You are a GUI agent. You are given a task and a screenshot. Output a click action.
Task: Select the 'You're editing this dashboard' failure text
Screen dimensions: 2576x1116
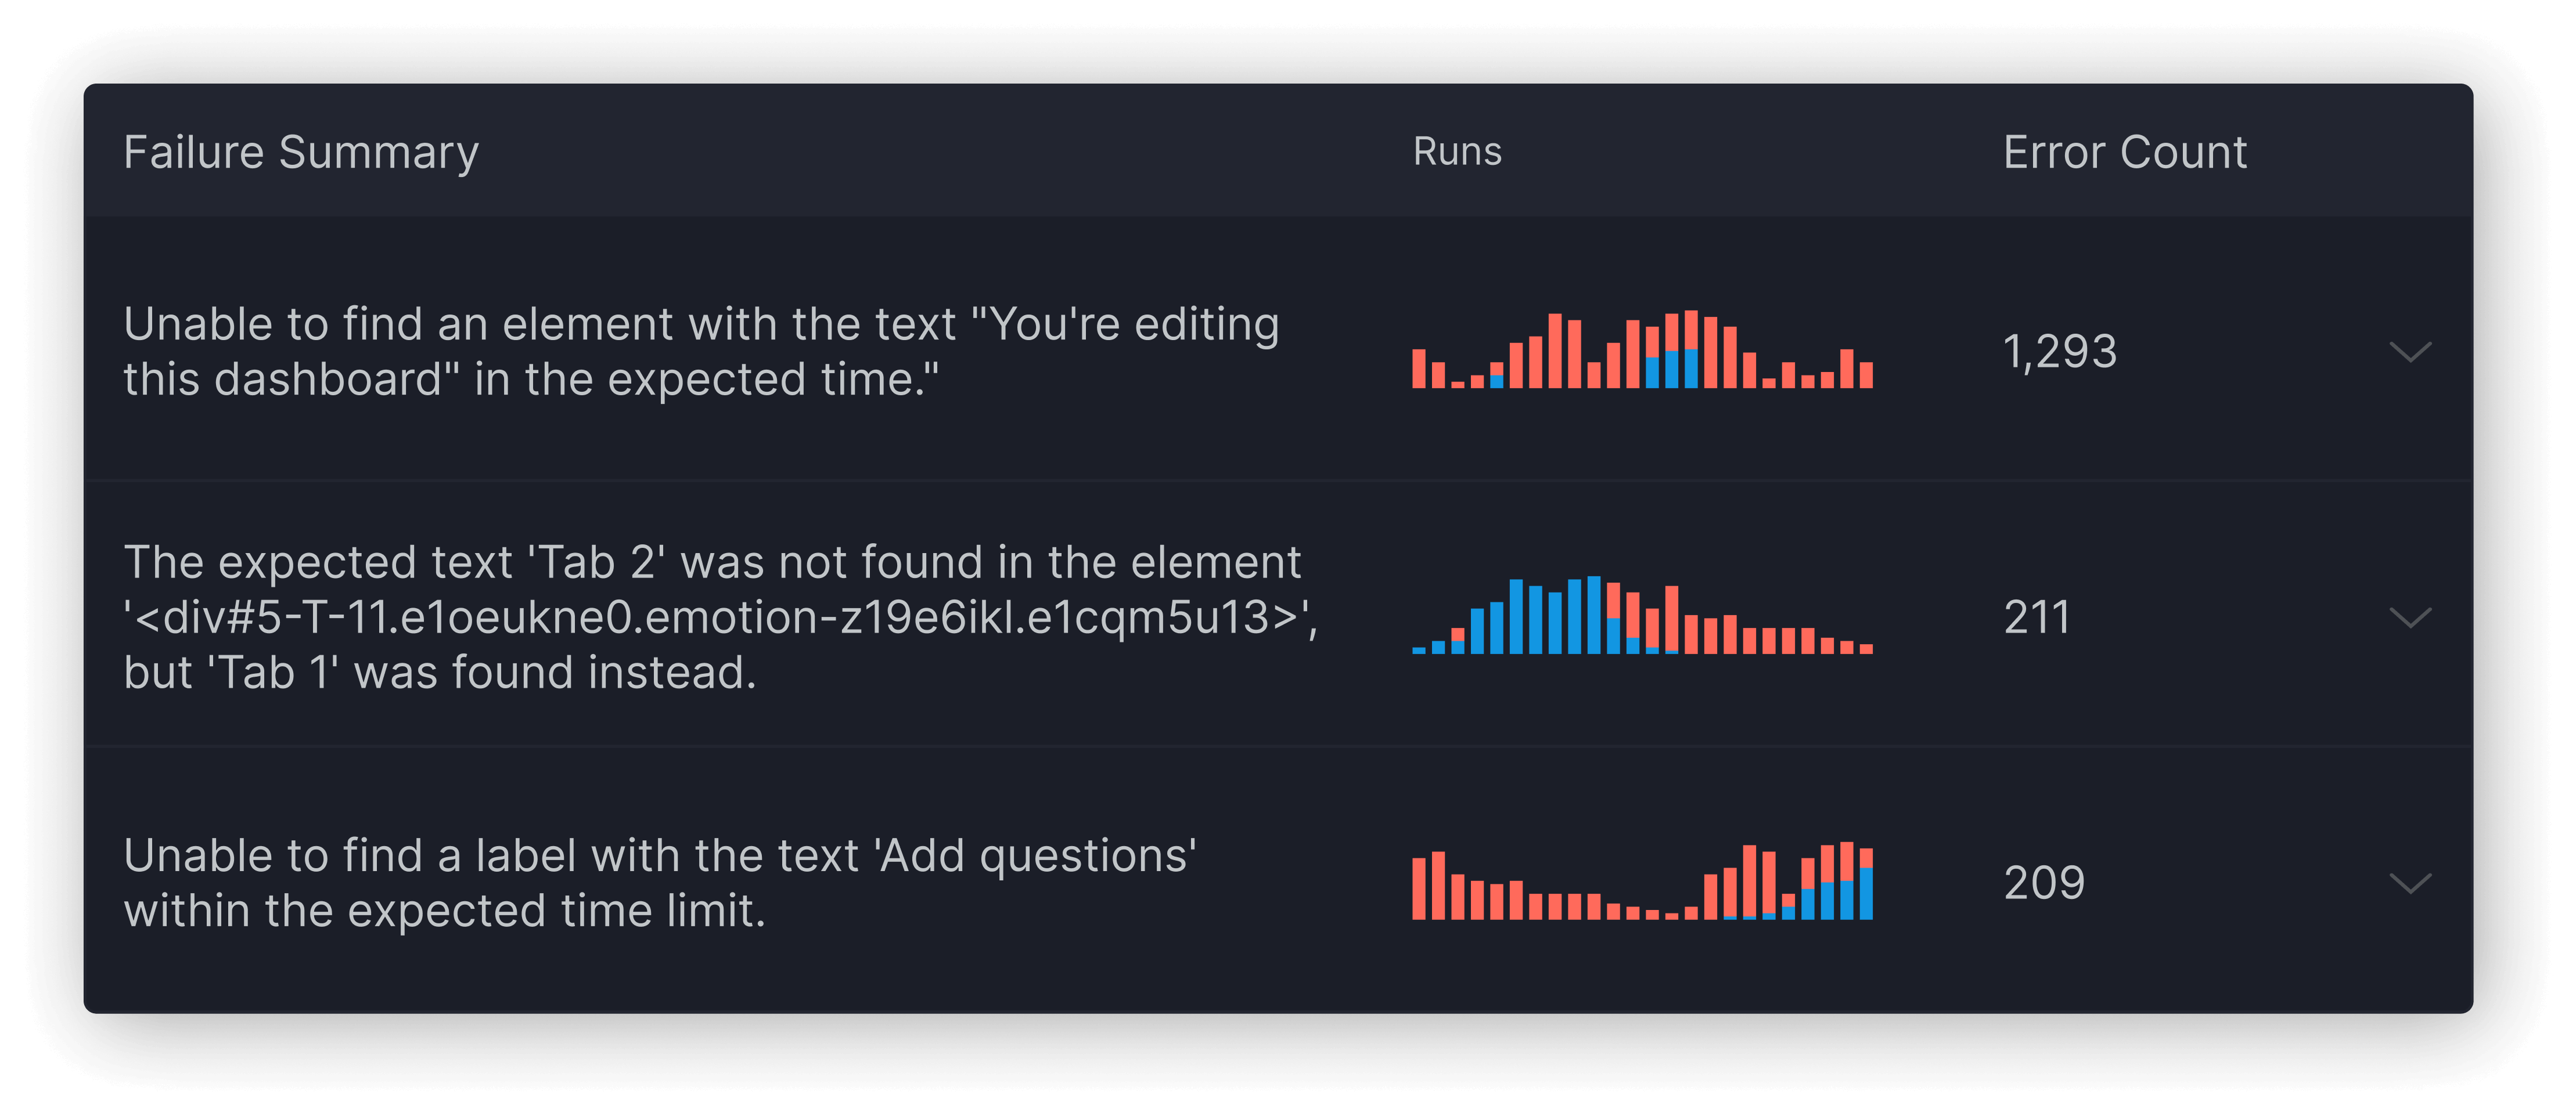click(701, 352)
